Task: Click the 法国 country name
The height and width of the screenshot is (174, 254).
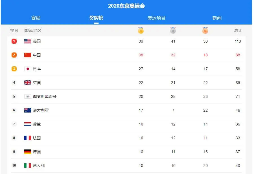Action: [x=37, y=138]
